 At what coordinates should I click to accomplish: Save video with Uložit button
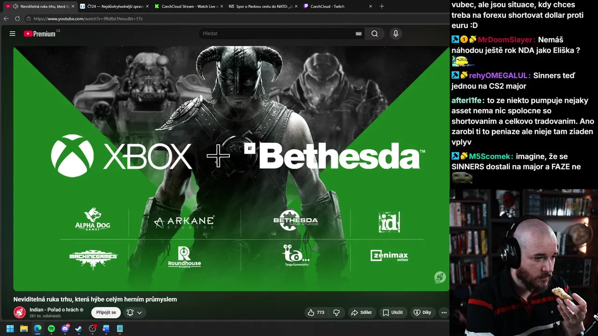[393, 313]
